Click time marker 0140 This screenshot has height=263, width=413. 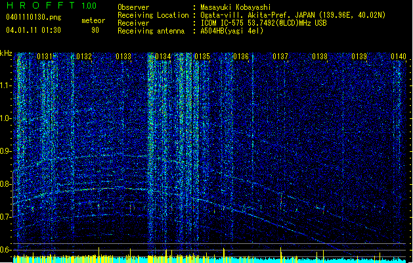pos(399,57)
